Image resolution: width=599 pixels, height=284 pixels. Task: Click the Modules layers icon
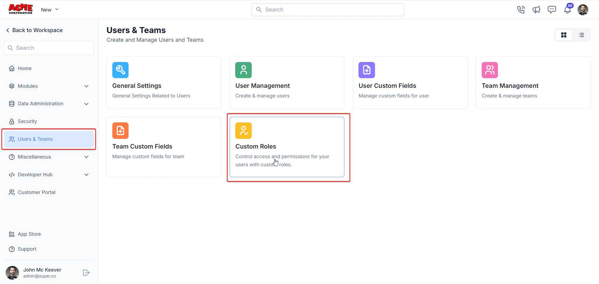[x=12, y=86]
